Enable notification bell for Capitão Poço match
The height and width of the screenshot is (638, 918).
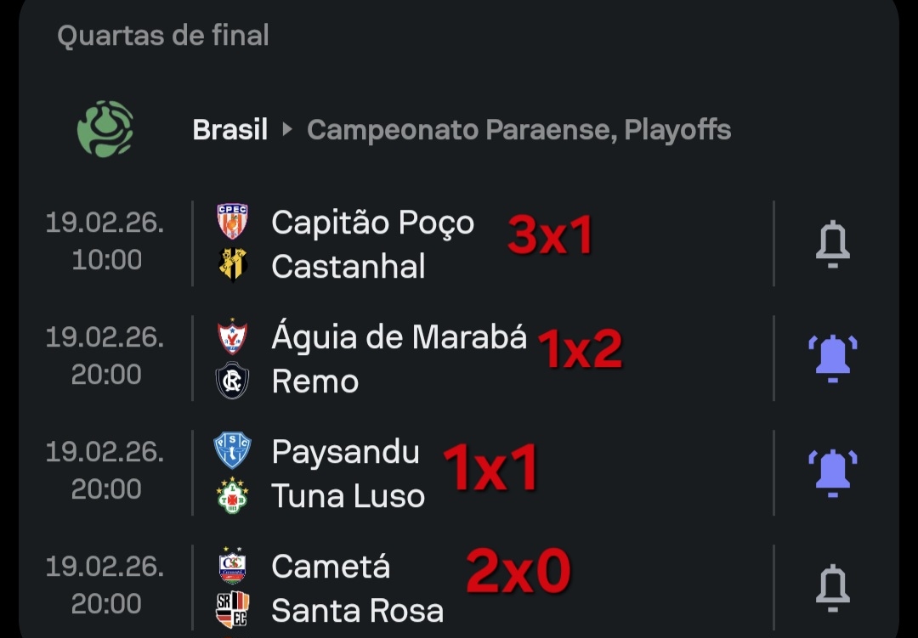[x=832, y=244]
